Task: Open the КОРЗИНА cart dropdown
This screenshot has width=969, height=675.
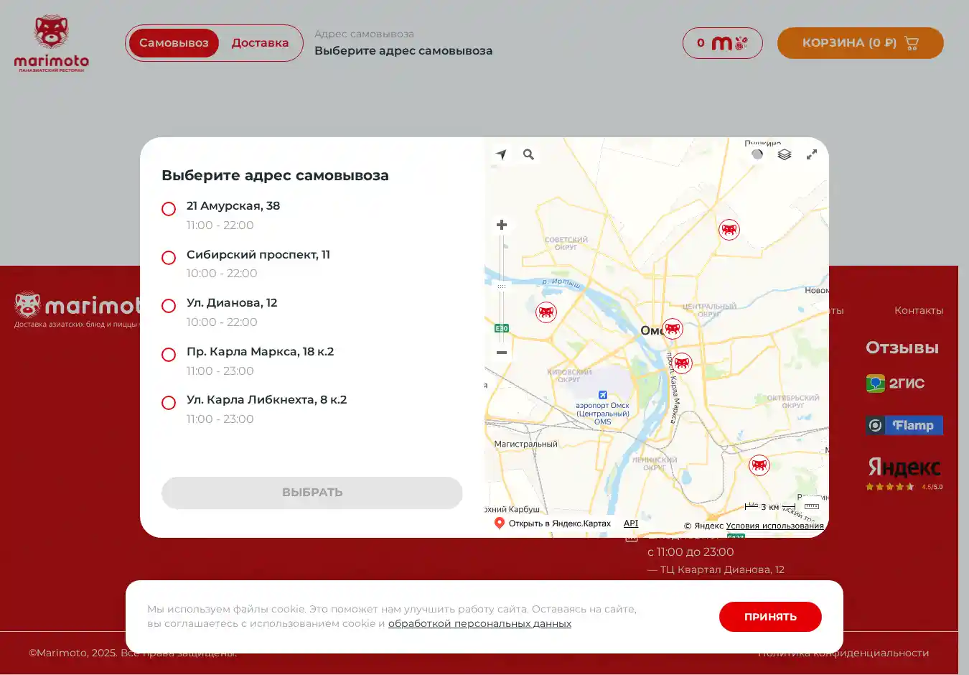Action: point(860,43)
